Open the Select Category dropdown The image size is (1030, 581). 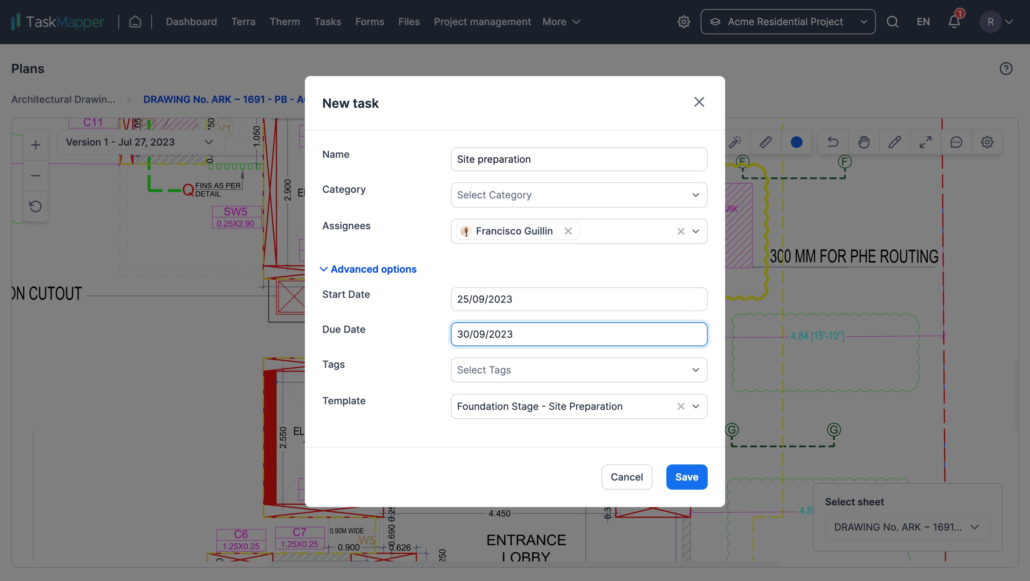579,195
